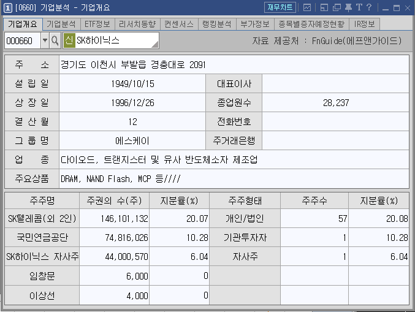Click shareholder row 국민연금공단
The width and height of the screenshot is (415, 312).
tap(42, 237)
